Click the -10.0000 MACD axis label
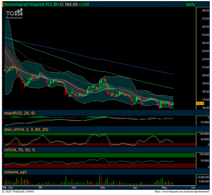The width and height of the screenshot is (212, 195). 204,122
